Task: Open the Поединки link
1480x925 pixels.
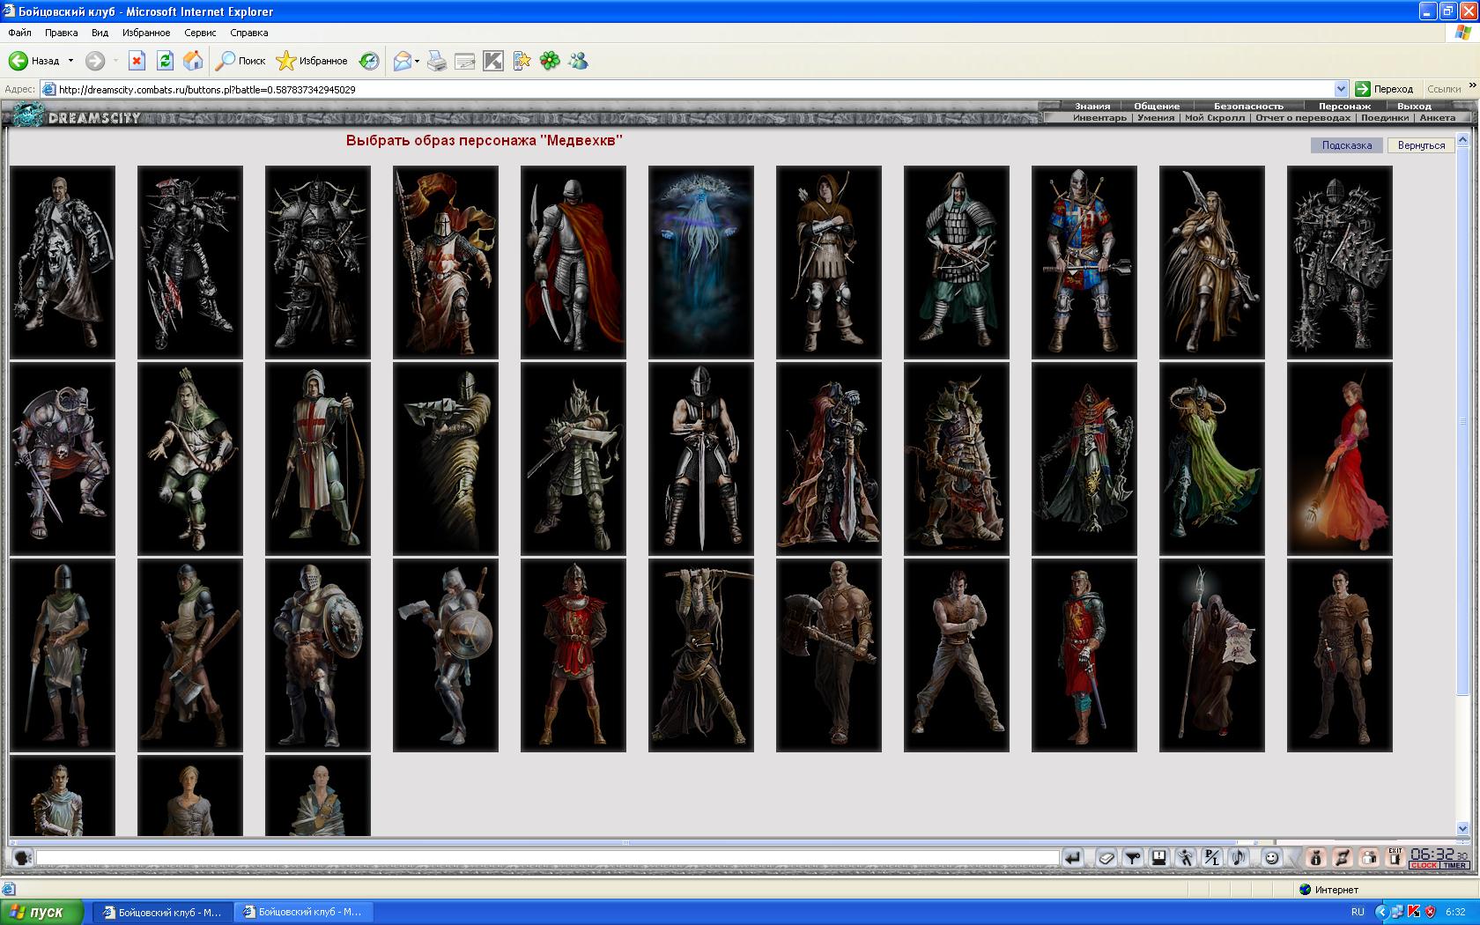Action: [1385, 117]
